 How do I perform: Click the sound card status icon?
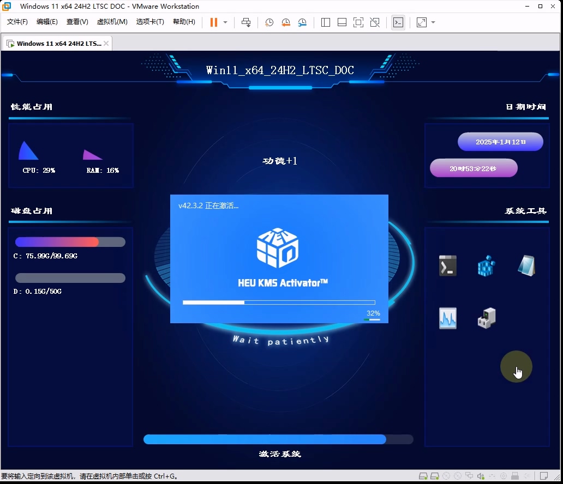click(x=481, y=476)
